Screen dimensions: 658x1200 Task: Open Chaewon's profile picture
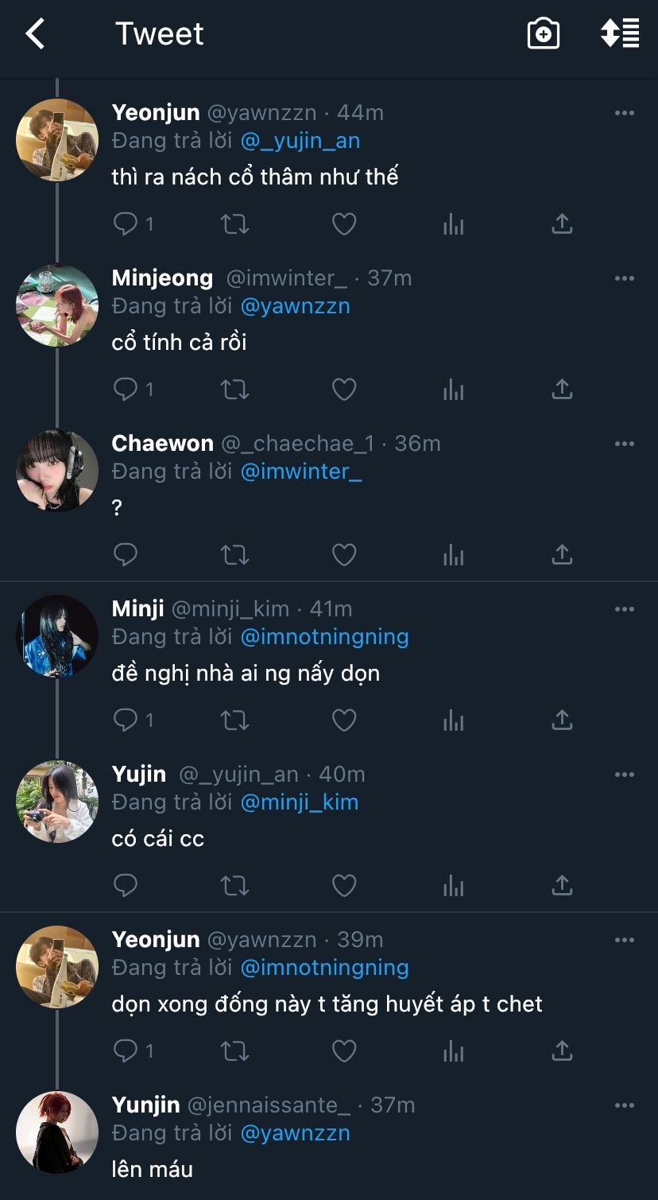[x=57, y=470]
